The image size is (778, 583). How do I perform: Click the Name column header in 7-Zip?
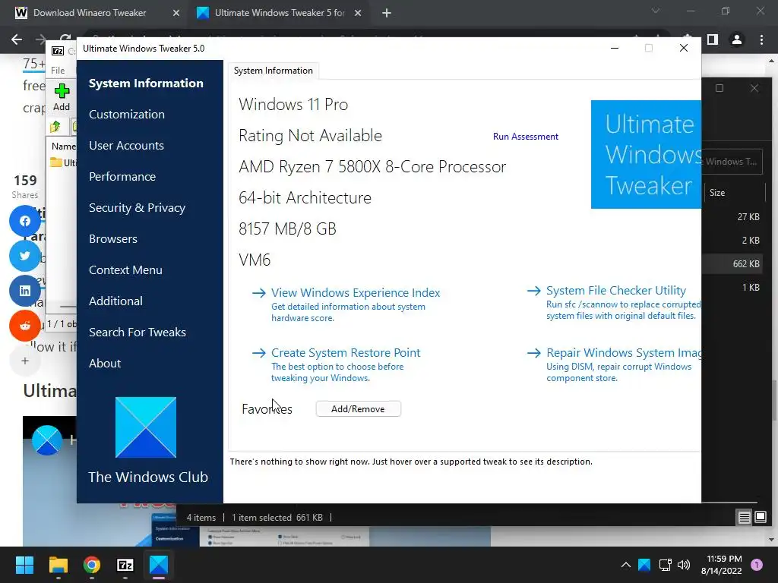coord(63,147)
